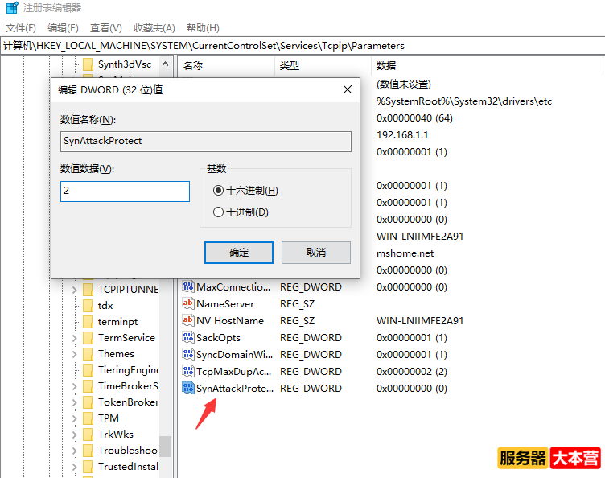Click the MaxConnectio... DWORD value icon
Viewport: 605px width, 478px height.
coord(188,286)
